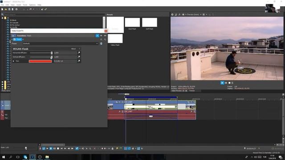Save the preview snapshot to file

[x=213, y=15]
